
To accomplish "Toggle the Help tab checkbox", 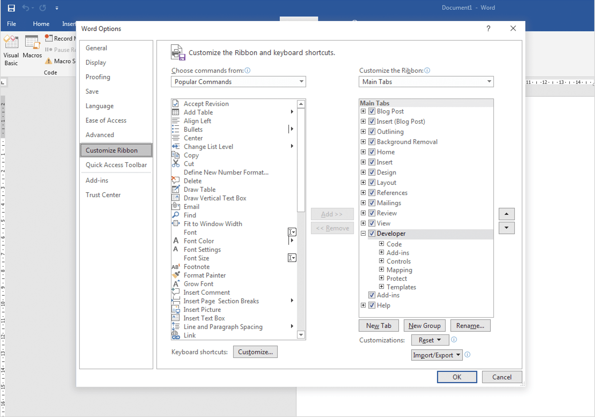I will tap(372, 305).
